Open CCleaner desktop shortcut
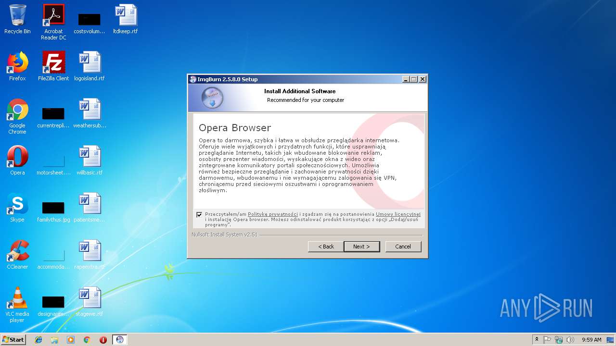 (17, 255)
